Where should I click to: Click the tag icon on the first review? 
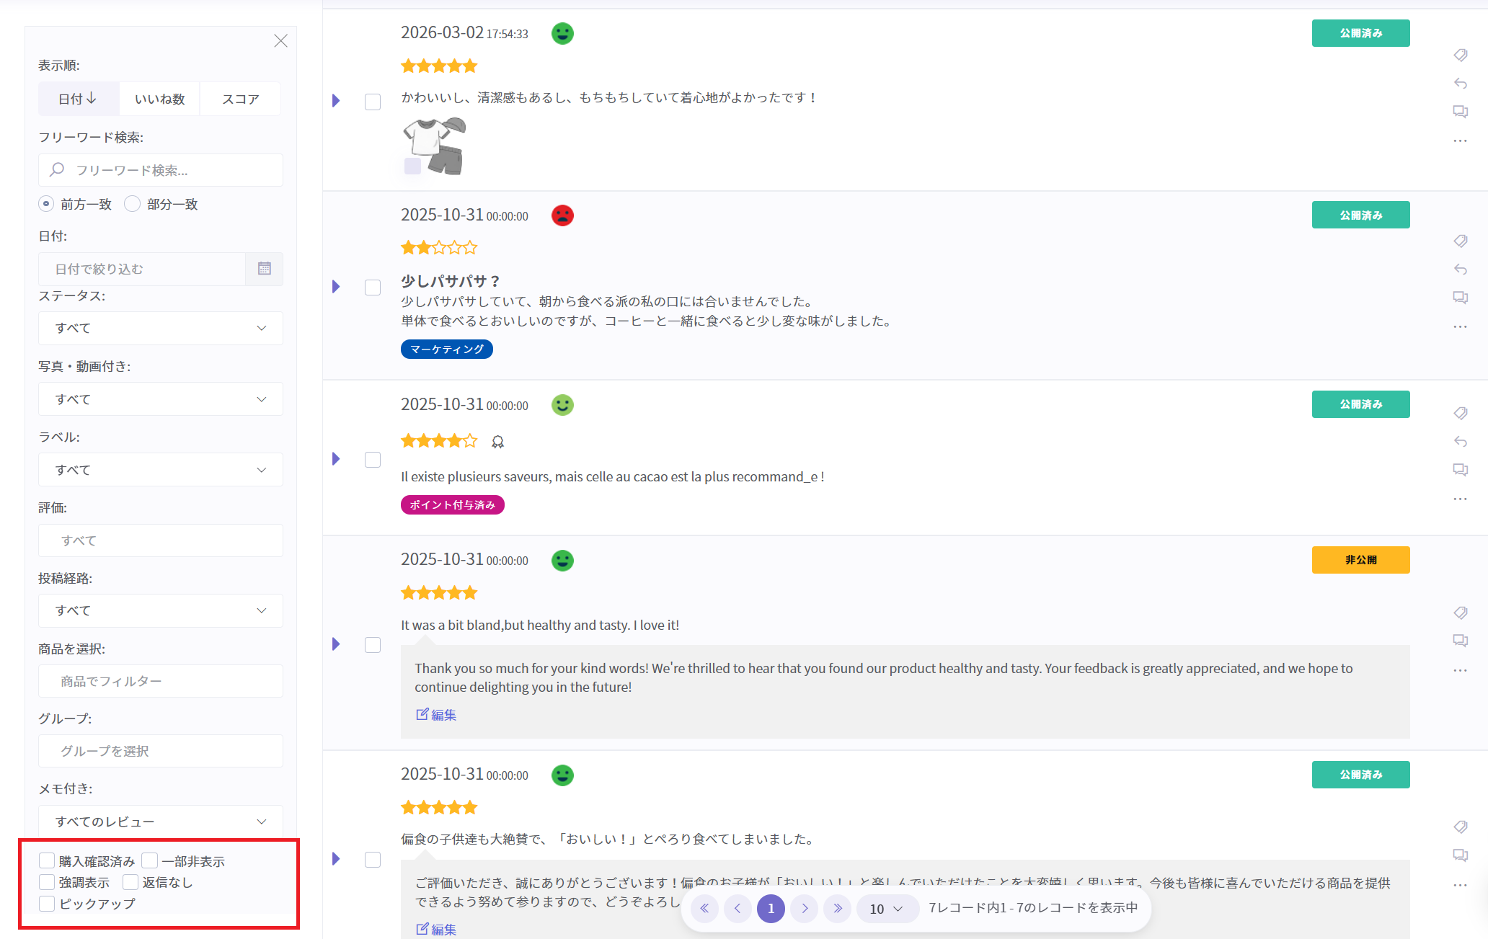click(1460, 55)
